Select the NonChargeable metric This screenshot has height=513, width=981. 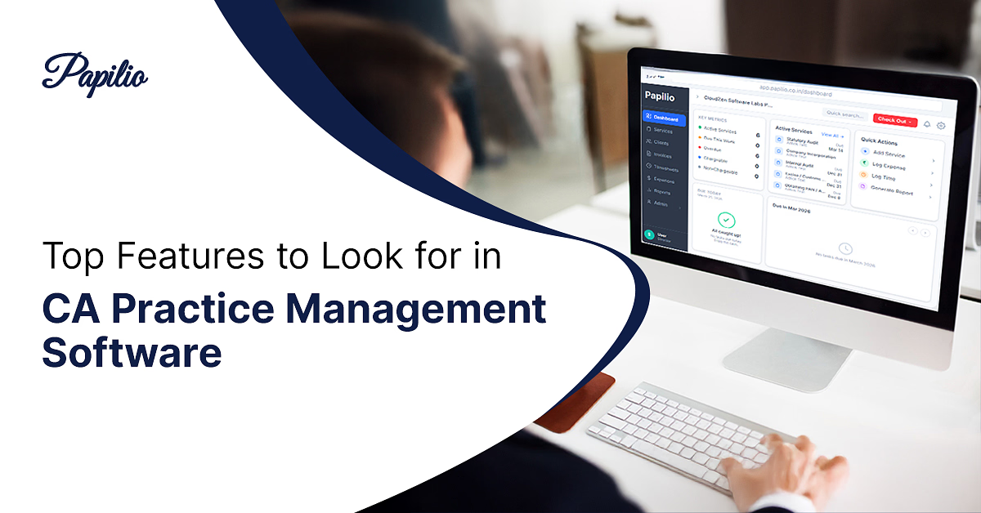point(728,172)
